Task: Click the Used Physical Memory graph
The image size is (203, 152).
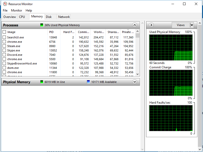Action: pos(171,47)
